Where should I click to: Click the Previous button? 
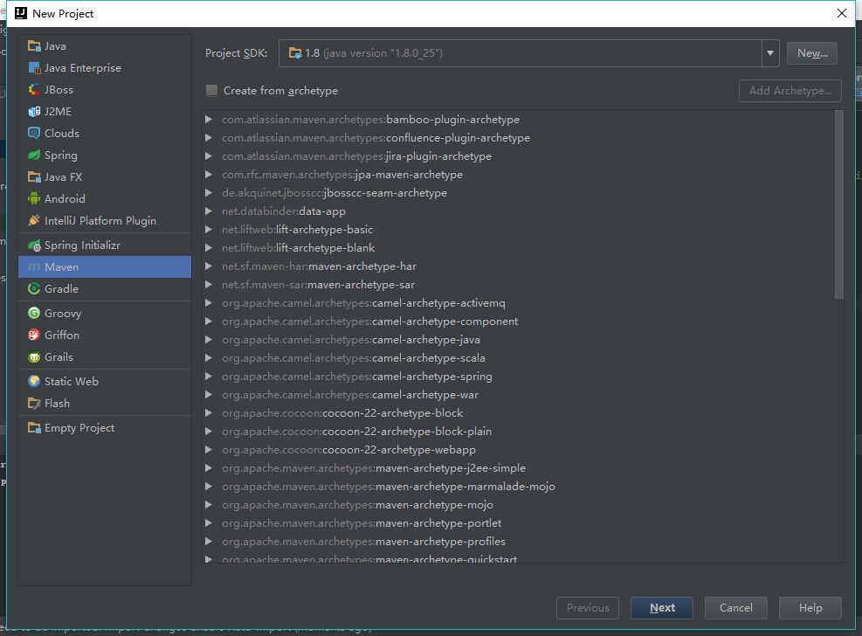click(588, 607)
